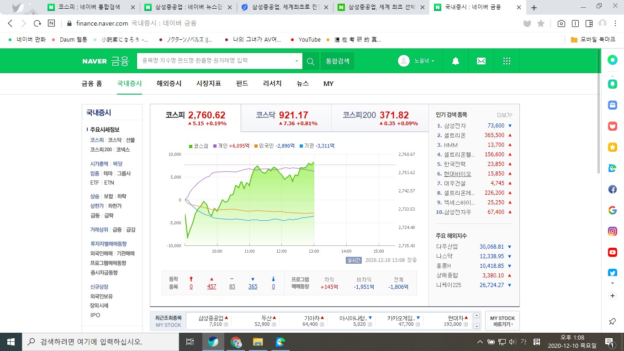Open the 뉴스 menu

(x=302, y=84)
